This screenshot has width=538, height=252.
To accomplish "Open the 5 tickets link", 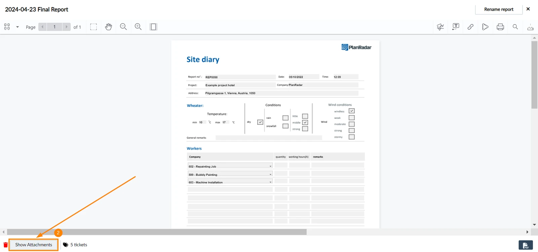I will [75, 245].
